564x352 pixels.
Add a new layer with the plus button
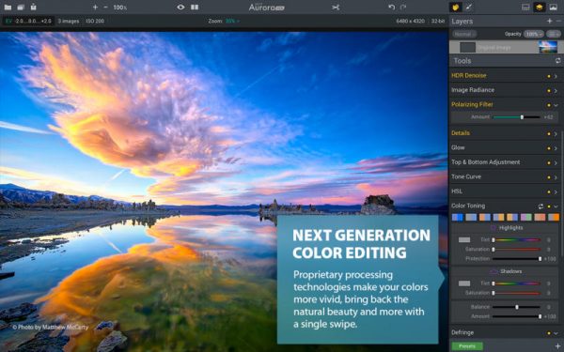[x=549, y=22]
